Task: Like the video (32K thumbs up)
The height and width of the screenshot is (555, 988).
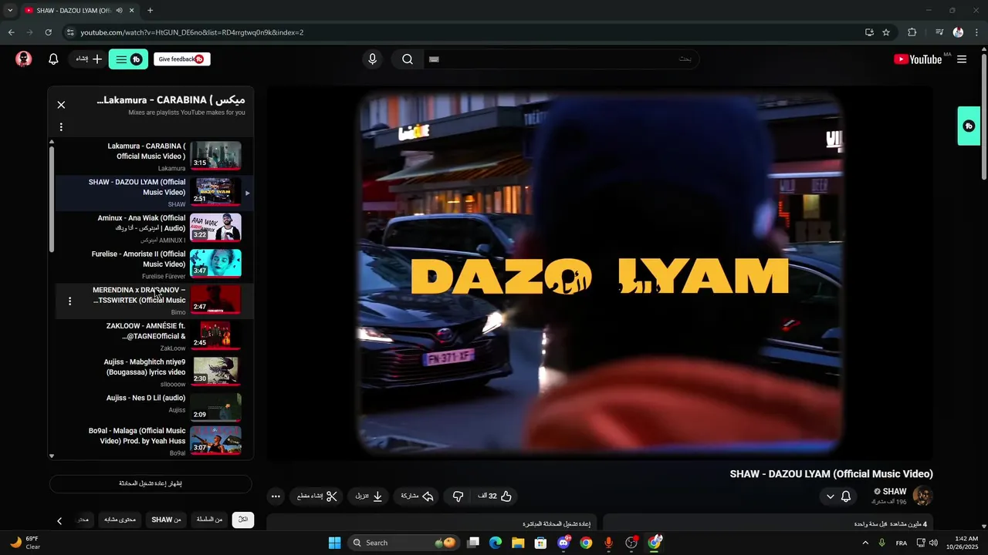Action: [496, 496]
